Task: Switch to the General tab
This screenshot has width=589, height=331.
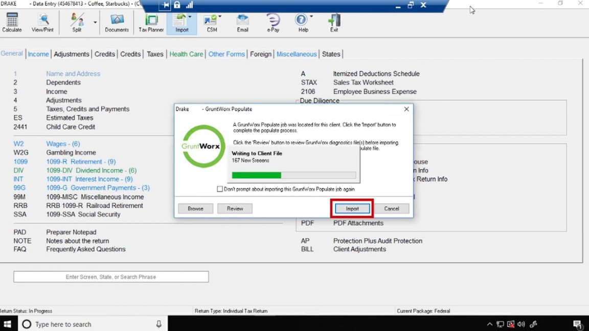Action: click(x=12, y=53)
